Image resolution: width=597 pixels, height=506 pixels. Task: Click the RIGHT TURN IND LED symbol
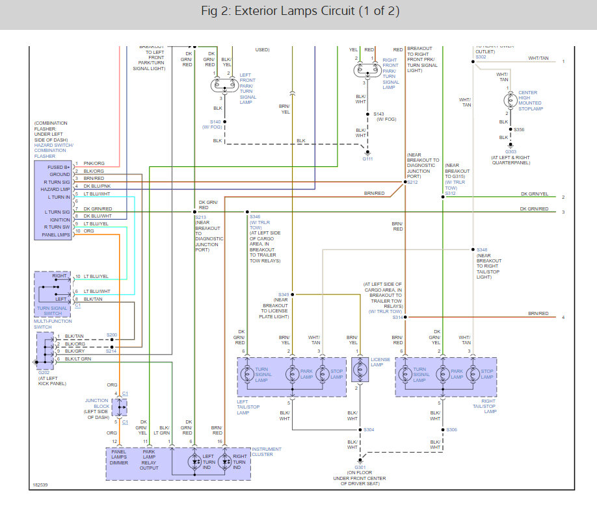pyautogui.click(x=224, y=462)
